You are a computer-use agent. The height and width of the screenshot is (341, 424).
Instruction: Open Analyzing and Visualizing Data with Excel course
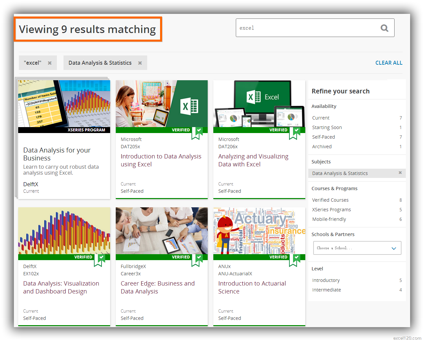[x=253, y=160]
